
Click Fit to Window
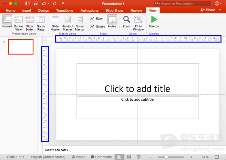click(139, 23)
